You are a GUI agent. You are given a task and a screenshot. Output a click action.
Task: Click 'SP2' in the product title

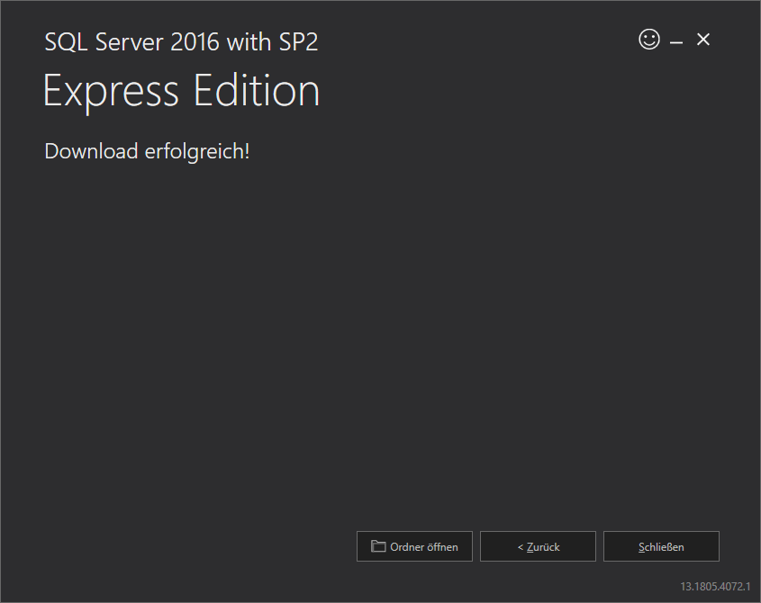(x=298, y=41)
